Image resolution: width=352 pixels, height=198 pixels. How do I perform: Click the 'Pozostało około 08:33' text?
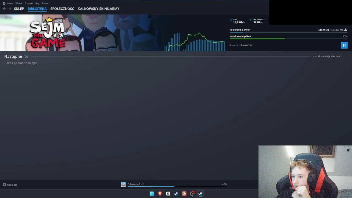click(241, 45)
